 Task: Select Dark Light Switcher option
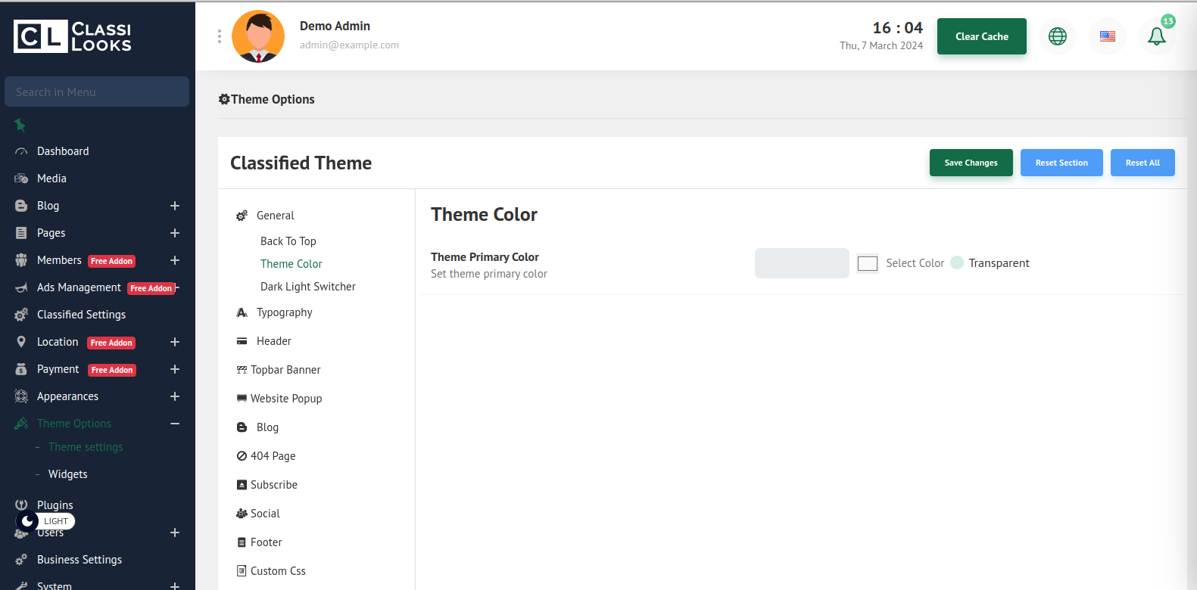307,287
